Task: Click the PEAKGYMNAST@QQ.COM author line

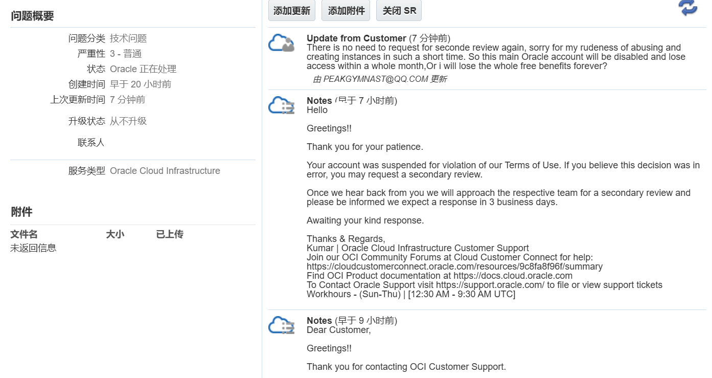Action: coord(380,79)
